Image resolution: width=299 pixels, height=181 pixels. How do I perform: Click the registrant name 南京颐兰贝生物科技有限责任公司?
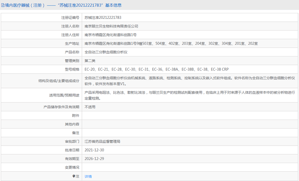(x=111, y=26)
